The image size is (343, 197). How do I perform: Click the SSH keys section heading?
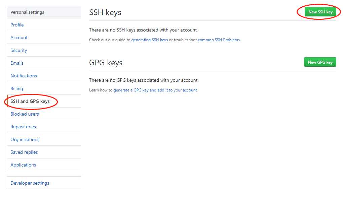pos(105,12)
